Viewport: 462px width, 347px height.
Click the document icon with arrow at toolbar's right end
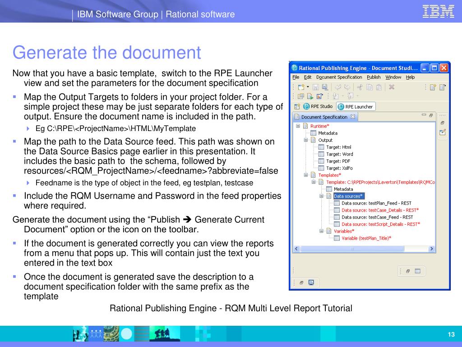tap(442, 87)
